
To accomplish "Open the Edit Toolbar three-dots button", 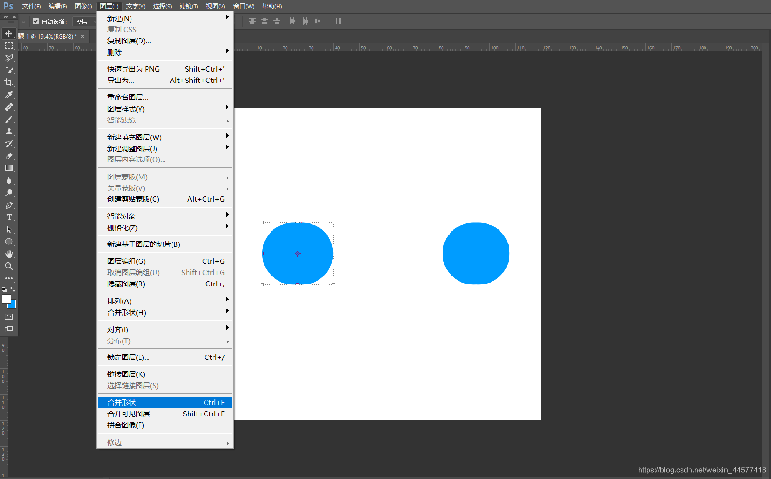I will (x=9, y=278).
